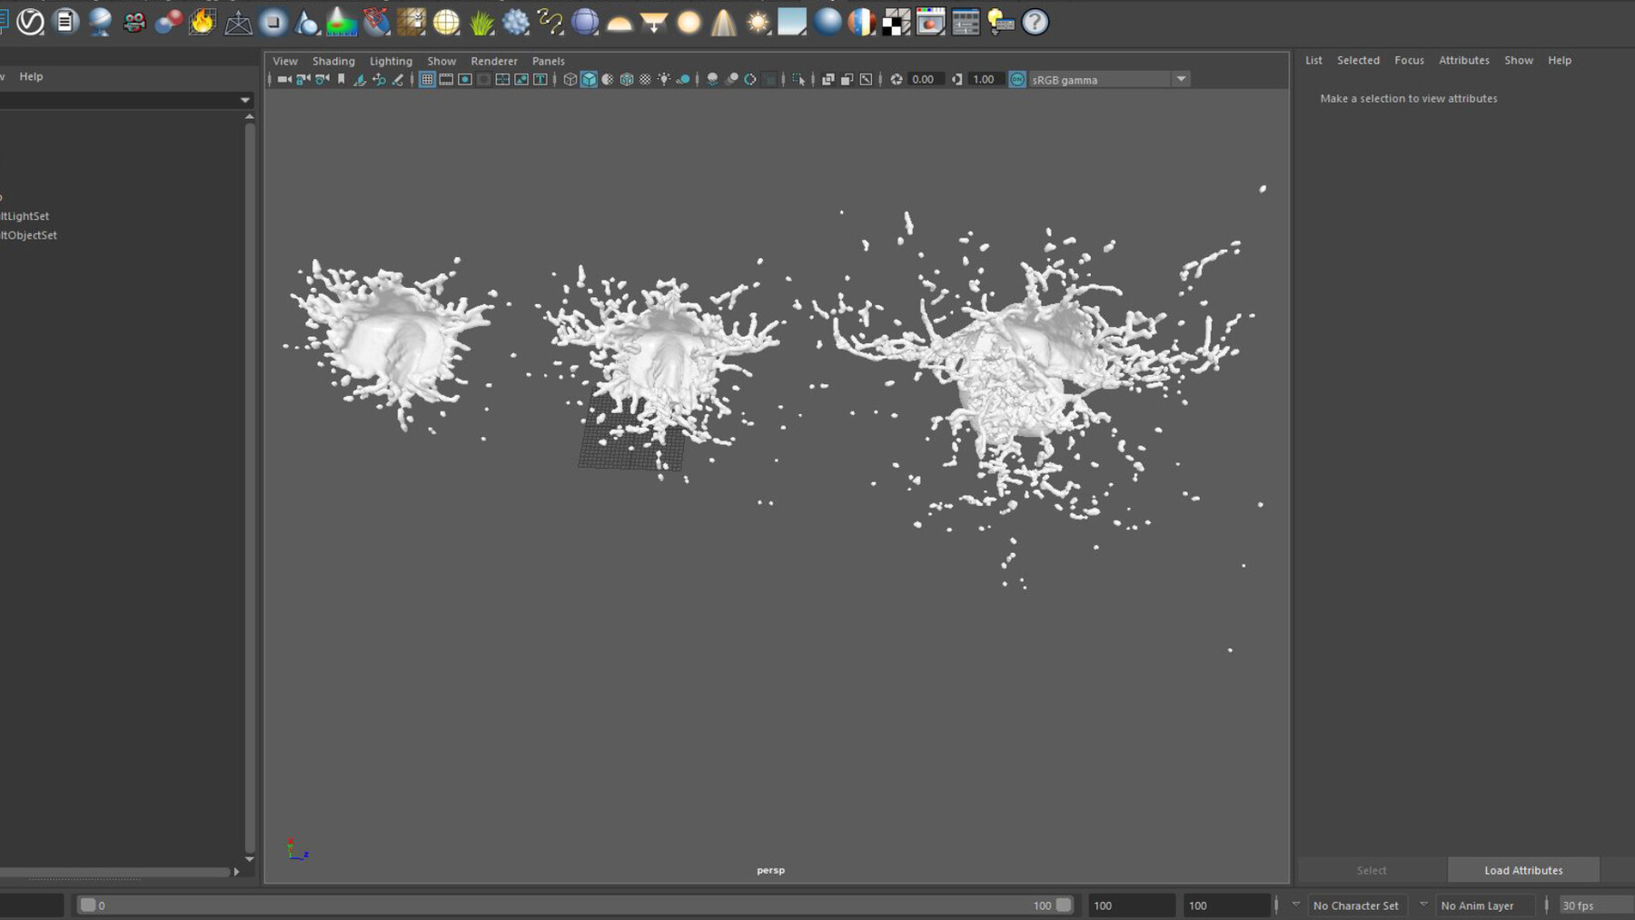
Task: Create V-Ray fur using grass shelf icon
Action: coord(481,22)
